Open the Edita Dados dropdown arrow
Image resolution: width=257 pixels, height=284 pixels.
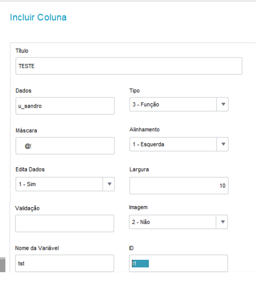click(x=109, y=184)
